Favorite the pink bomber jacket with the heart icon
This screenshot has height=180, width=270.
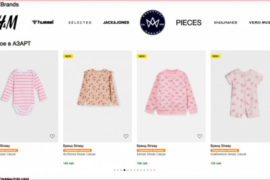point(200,136)
